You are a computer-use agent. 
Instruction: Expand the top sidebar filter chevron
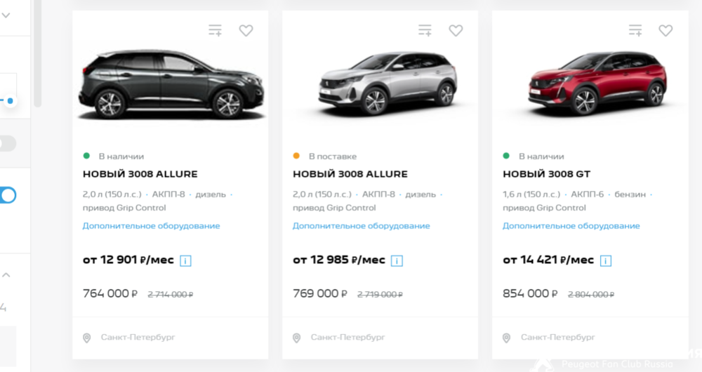[6, 14]
